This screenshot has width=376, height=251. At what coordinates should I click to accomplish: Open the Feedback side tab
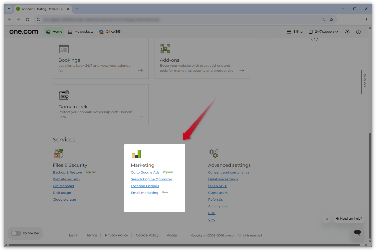tap(365, 82)
